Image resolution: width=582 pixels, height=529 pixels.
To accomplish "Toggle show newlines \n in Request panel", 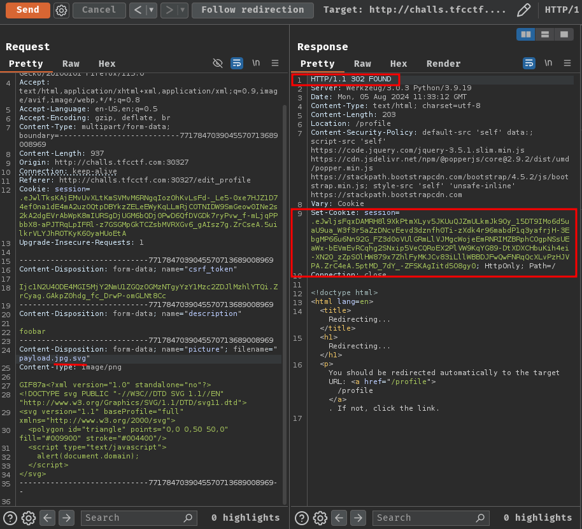I will pyautogui.click(x=256, y=63).
